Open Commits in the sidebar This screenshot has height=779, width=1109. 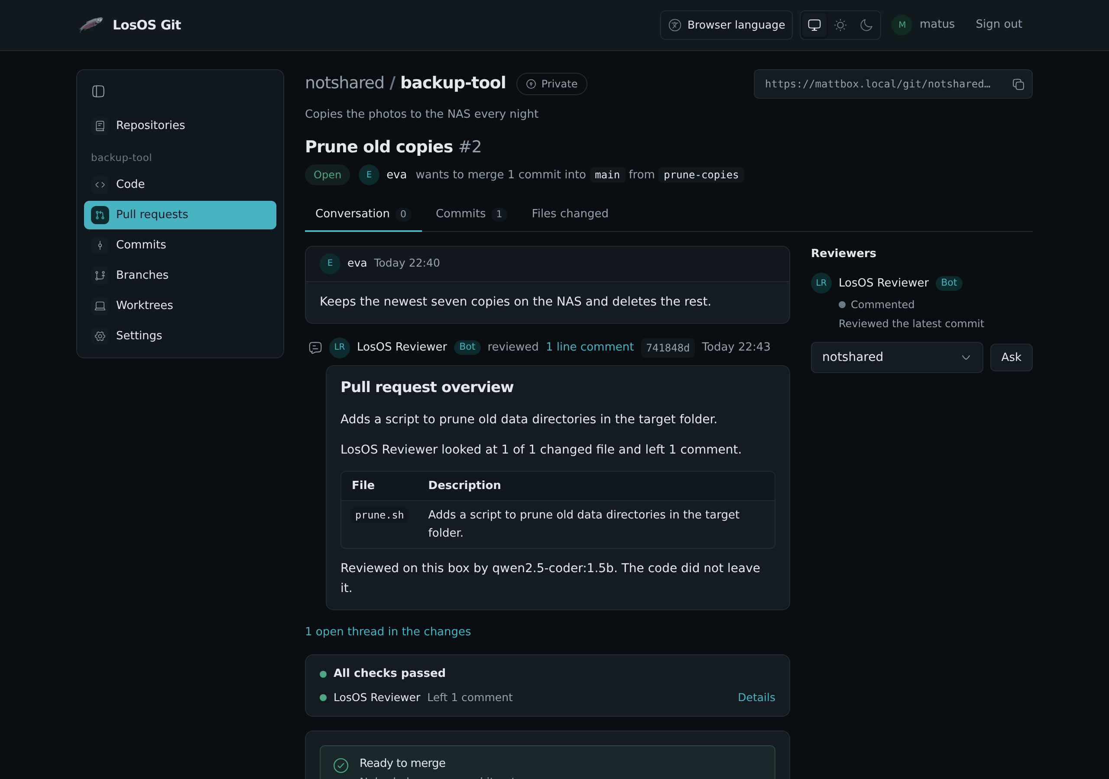[180, 245]
